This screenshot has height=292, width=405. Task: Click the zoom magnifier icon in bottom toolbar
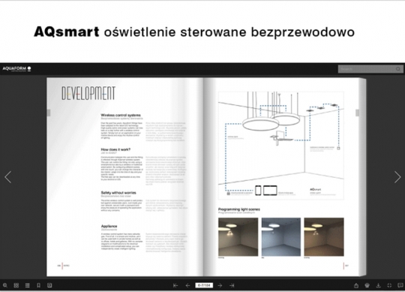pos(5,285)
